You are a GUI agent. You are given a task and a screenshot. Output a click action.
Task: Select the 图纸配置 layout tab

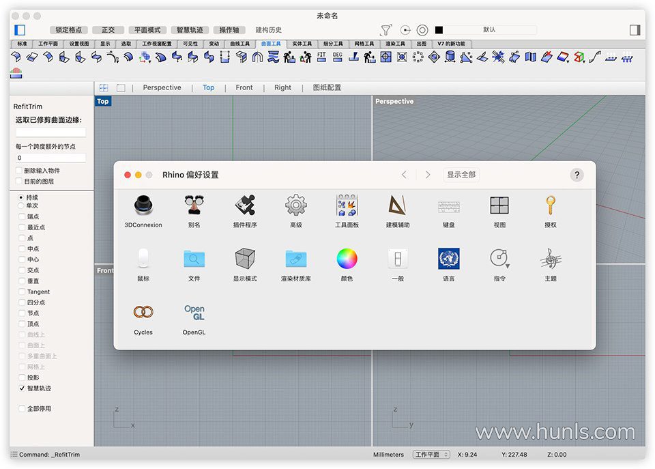click(327, 88)
